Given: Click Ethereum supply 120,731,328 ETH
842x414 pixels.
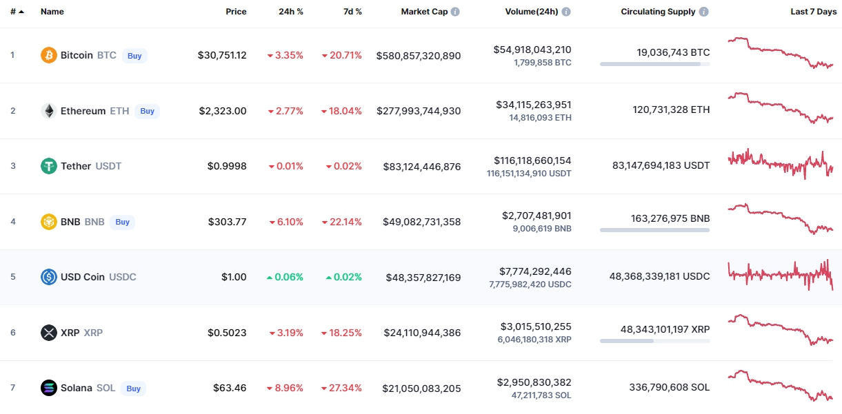Looking at the screenshot, I should tap(671, 110).
